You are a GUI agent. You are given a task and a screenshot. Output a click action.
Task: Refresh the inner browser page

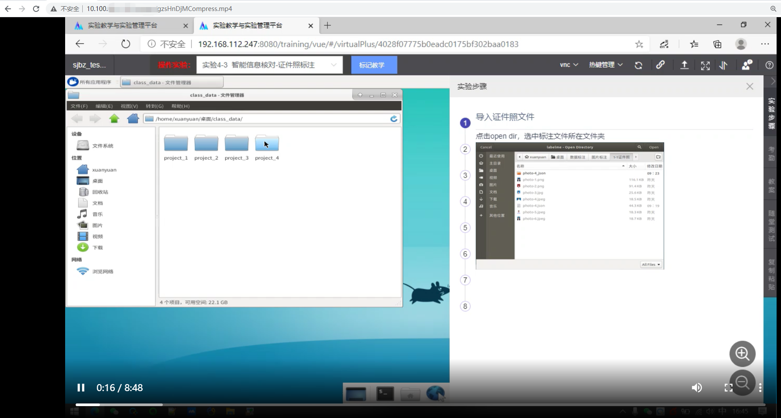pos(126,44)
